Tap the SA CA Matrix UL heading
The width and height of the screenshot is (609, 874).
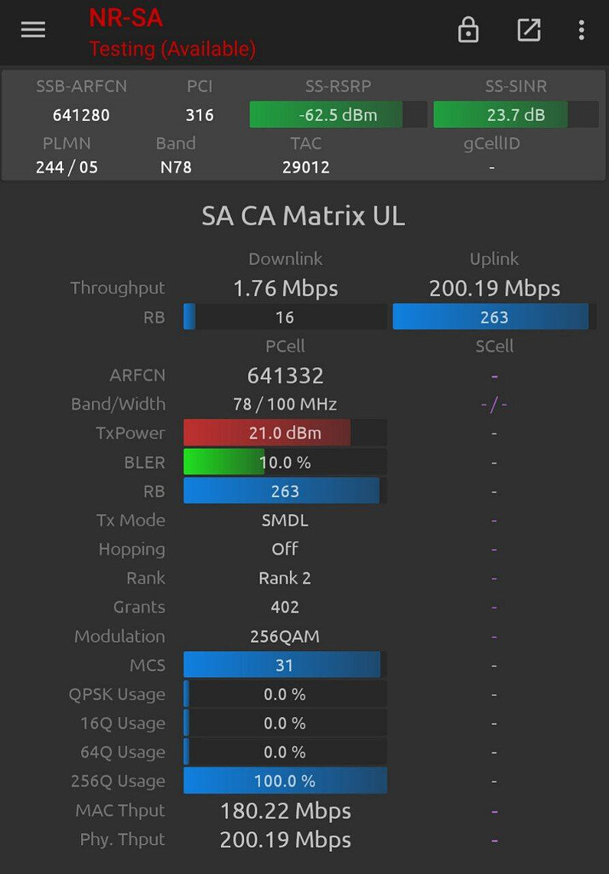[x=303, y=216]
